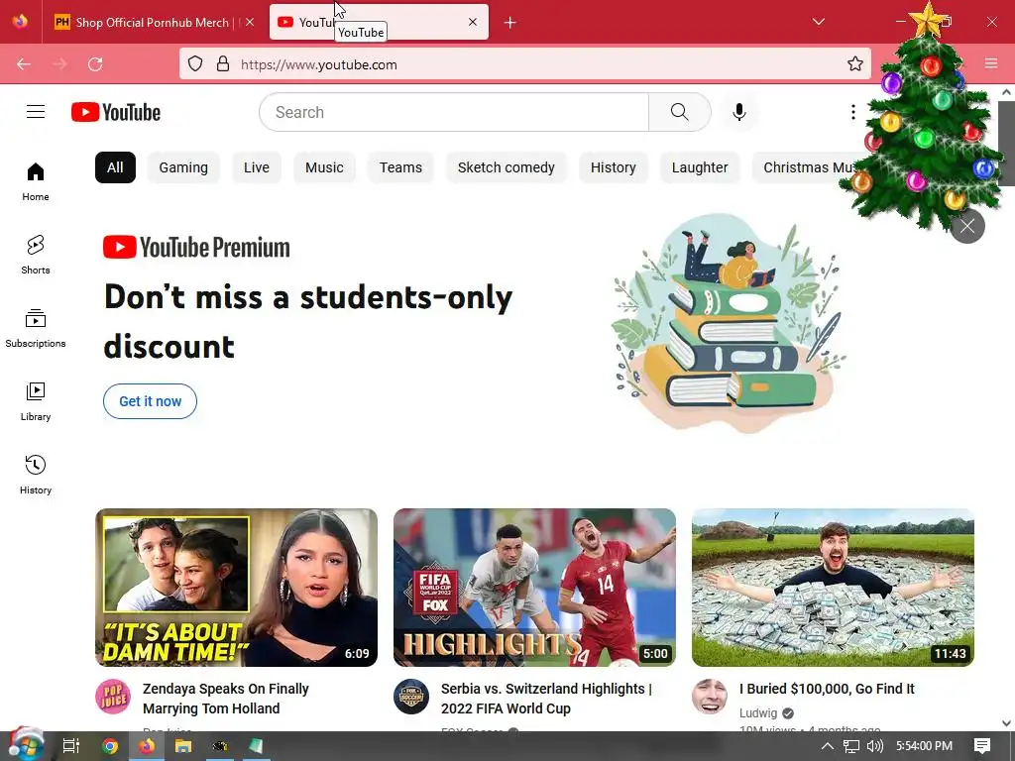1015x761 pixels.
Task: Open Subscriptions in sidebar
Action: coord(36,328)
